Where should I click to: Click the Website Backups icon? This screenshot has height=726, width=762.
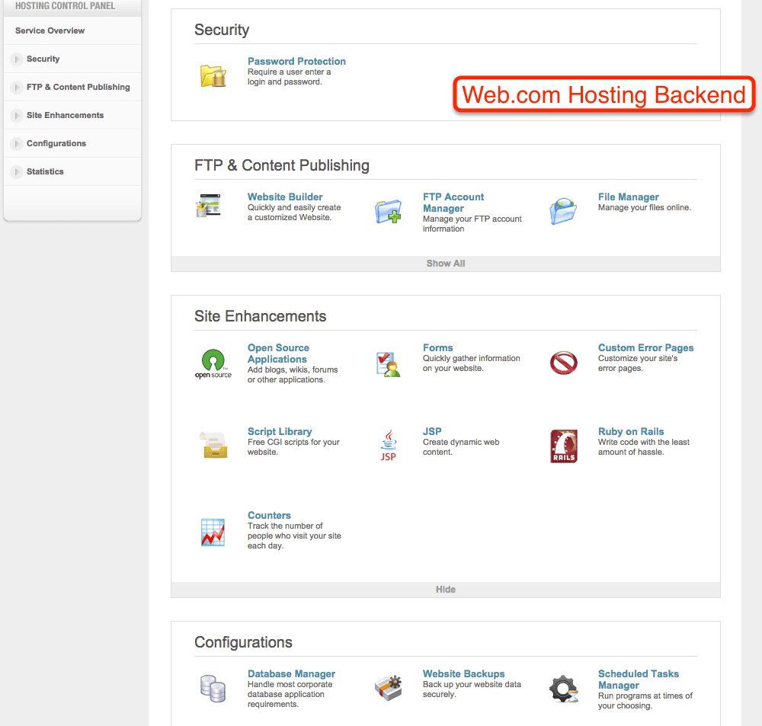(389, 688)
